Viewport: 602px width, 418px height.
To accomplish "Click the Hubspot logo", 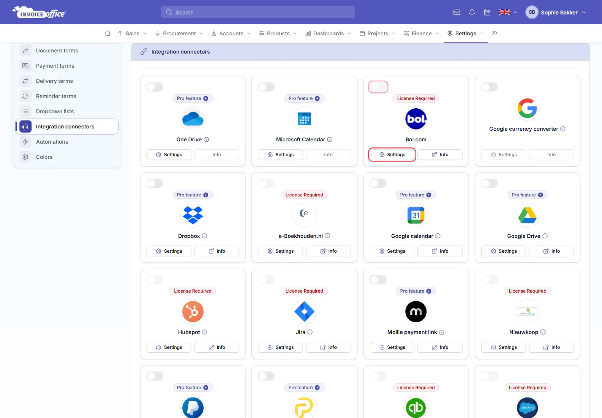I will tap(193, 312).
